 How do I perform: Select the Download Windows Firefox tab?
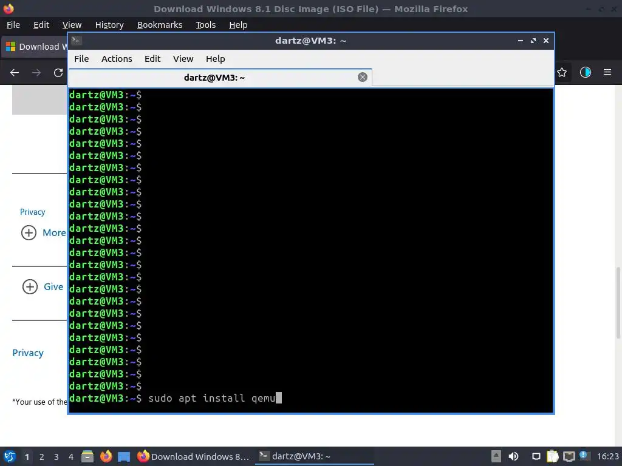pos(35,47)
